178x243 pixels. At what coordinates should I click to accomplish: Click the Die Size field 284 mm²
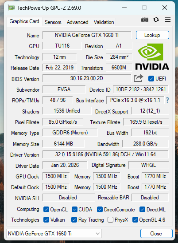tap(119, 57)
